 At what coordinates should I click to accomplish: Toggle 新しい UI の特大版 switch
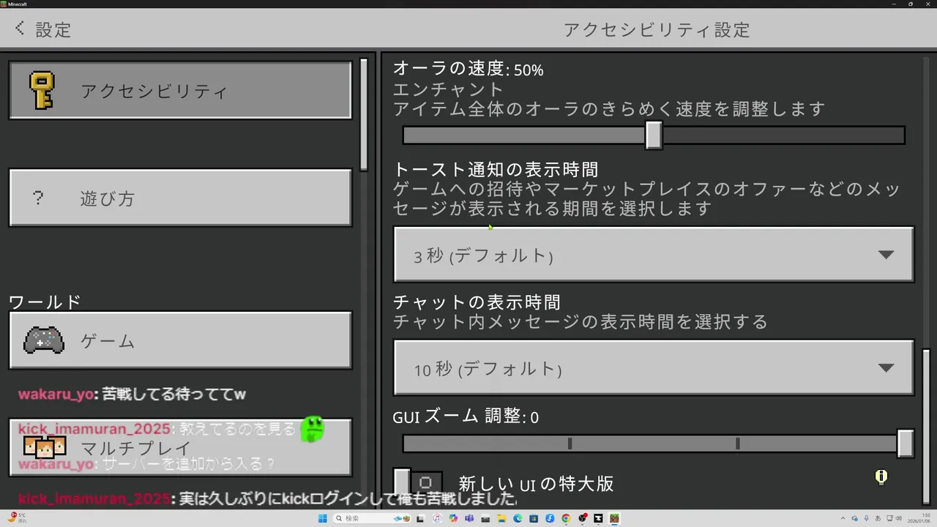[418, 483]
